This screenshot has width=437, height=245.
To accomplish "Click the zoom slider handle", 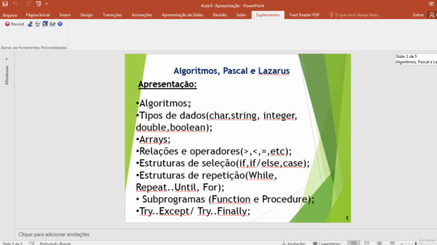I will (x=416, y=244).
